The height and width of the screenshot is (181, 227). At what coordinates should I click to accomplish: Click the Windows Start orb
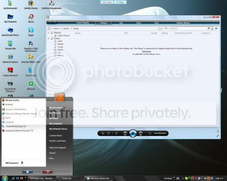[x=5, y=178]
